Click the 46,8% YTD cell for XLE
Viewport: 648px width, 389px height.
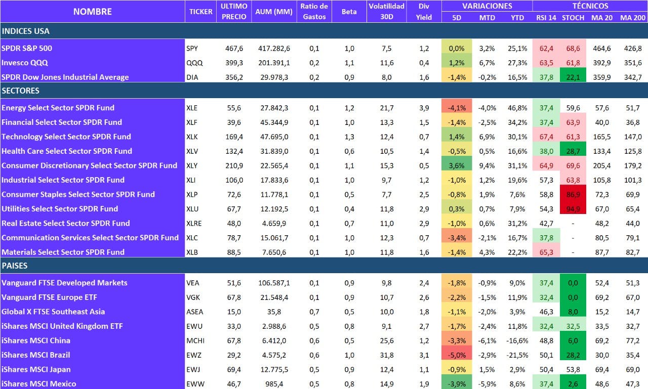517,107
